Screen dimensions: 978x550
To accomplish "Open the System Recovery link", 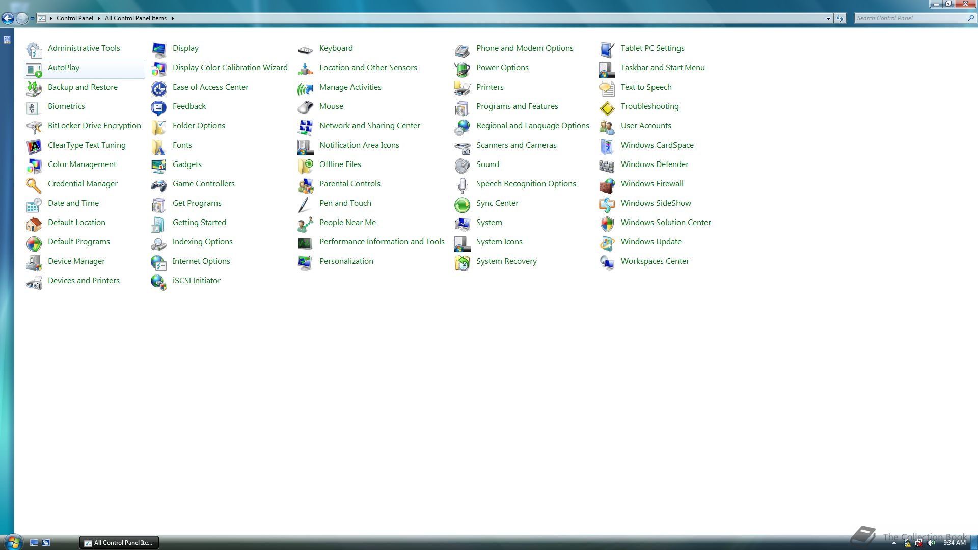I will point(506,261).
